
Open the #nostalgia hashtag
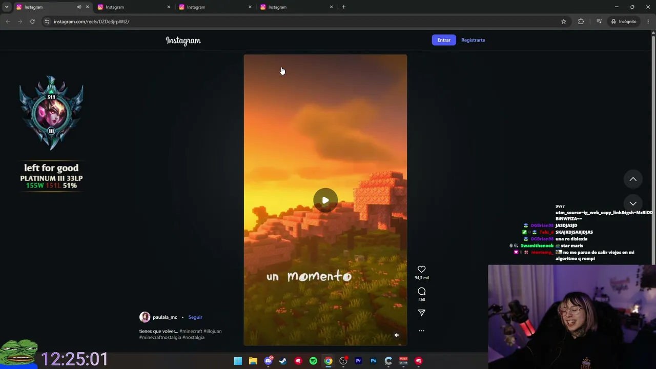pos(193,337)
